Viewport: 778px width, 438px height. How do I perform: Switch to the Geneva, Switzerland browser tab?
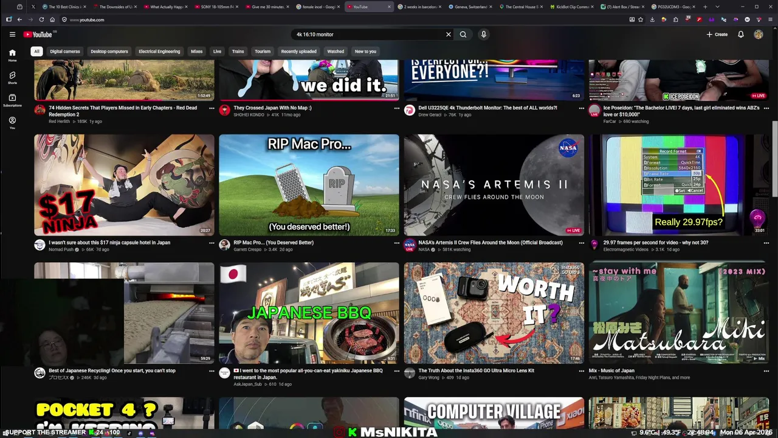coord(471,7)
